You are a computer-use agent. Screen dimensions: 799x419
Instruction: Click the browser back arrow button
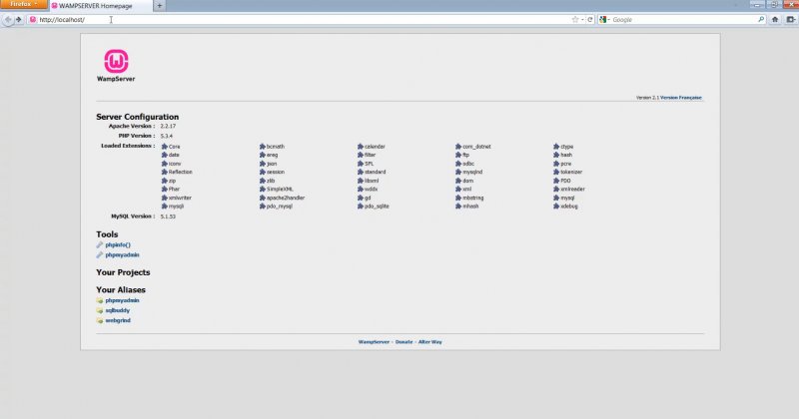coord(8,19)
